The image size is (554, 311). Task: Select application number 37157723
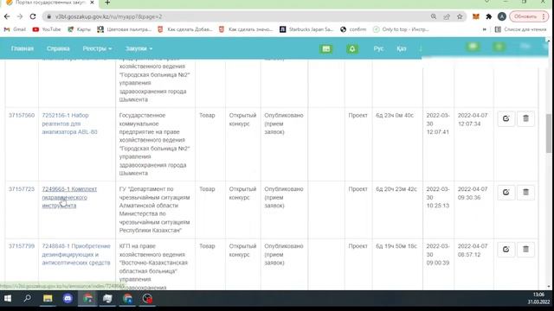(22, 189)
